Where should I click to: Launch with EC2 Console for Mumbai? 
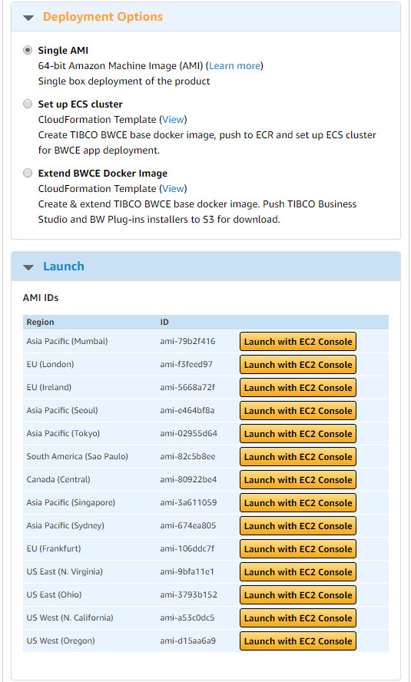coord(298,342)
